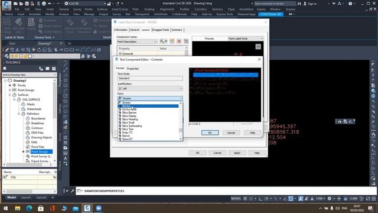The height and width of the screenshot is (213, 378).
Task: Toggle polar tracking in the status bar
Action: click(266, 199)
